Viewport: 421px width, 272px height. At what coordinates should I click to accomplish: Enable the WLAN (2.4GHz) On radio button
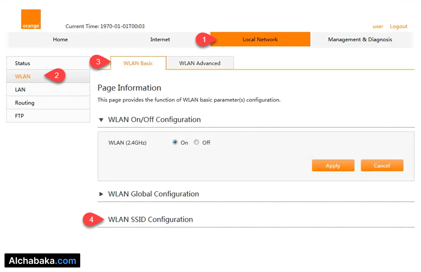point(175,142)
